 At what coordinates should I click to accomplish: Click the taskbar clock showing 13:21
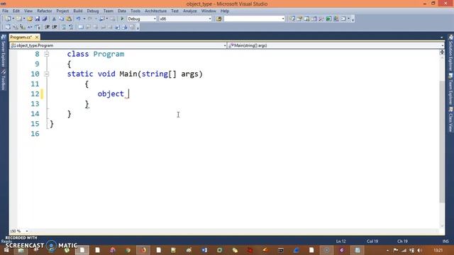point(438,250)
